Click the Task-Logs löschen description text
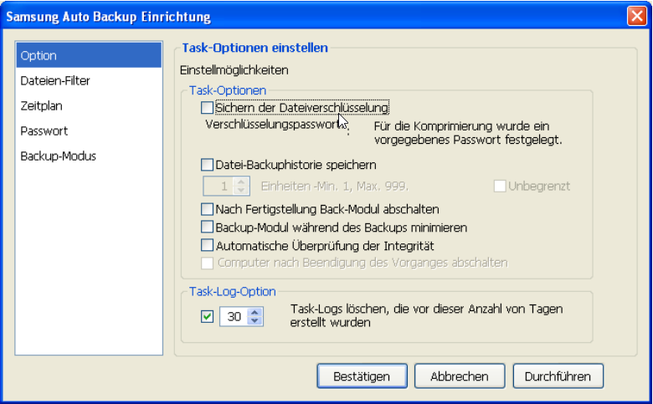This screenshot has height=404, width=653. click(426, 315)
